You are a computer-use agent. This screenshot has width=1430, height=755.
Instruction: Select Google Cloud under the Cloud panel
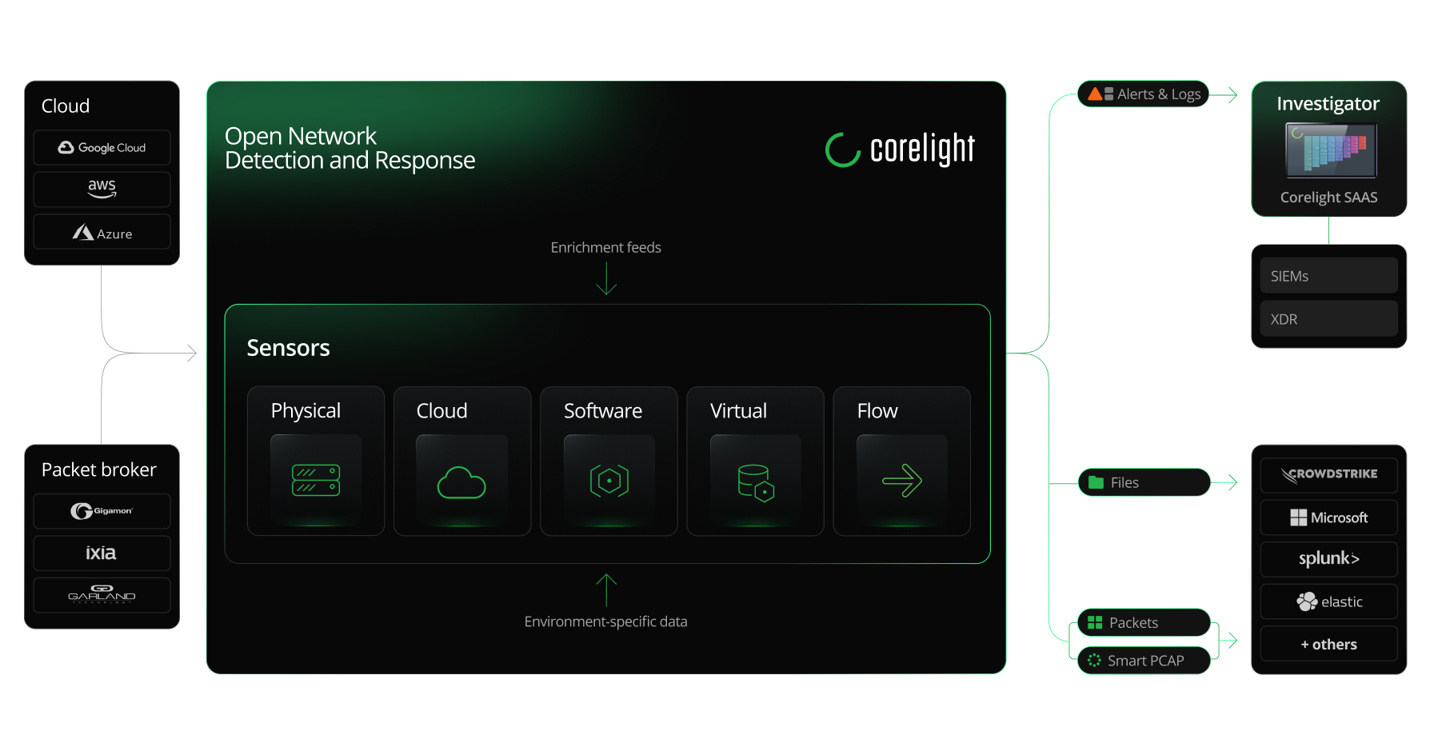[102, 147]
